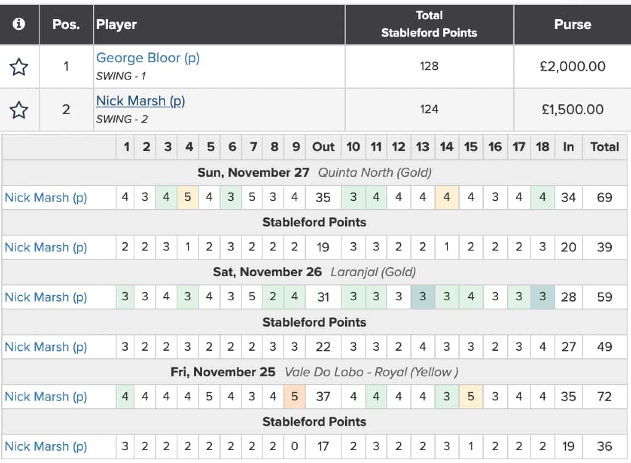Toggle favorite star for George Bloor
631x463 pixels.
click(x=19, y=67)
